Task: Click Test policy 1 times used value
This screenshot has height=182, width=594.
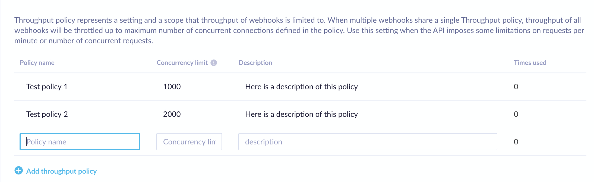Action: coord(516,87)
